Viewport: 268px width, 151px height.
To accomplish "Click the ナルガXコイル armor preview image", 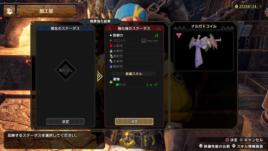I will pos(204,51).
